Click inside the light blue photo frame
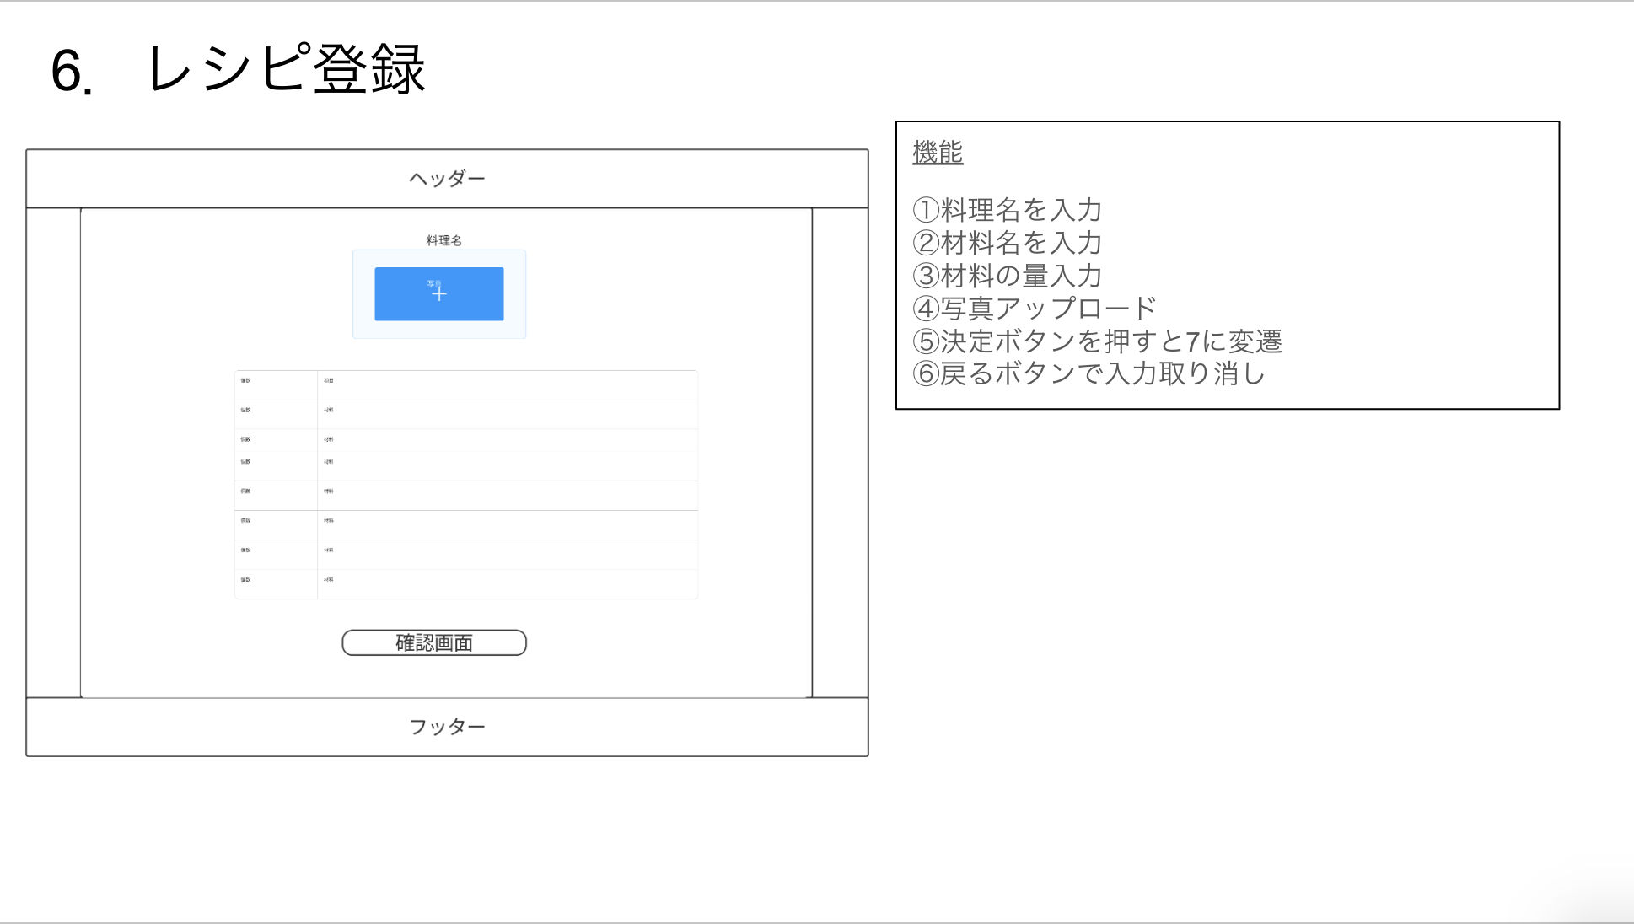This screenshot has width=1634, height=924. pos(439,293)
